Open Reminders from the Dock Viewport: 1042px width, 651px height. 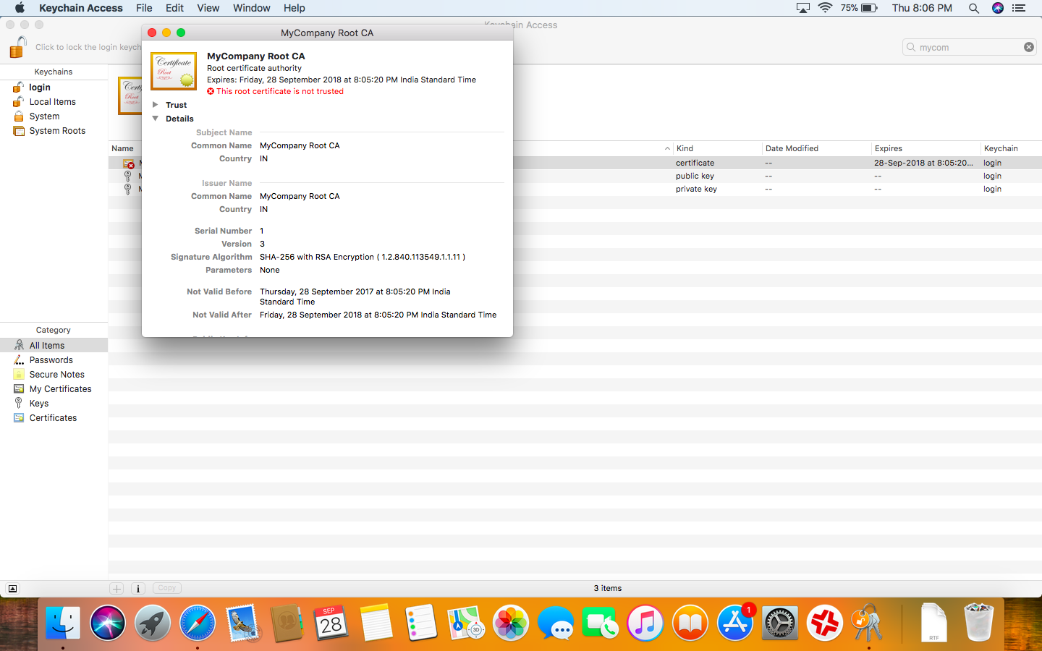click(421, 623)
